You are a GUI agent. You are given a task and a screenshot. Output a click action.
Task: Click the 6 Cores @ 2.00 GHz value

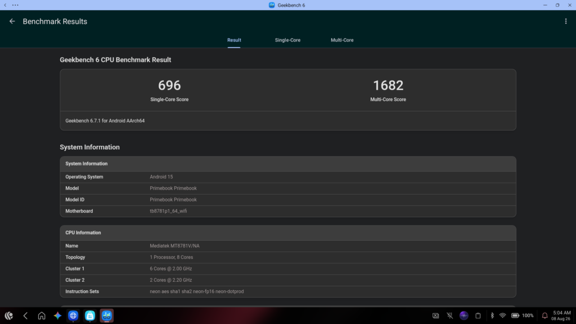171,268
